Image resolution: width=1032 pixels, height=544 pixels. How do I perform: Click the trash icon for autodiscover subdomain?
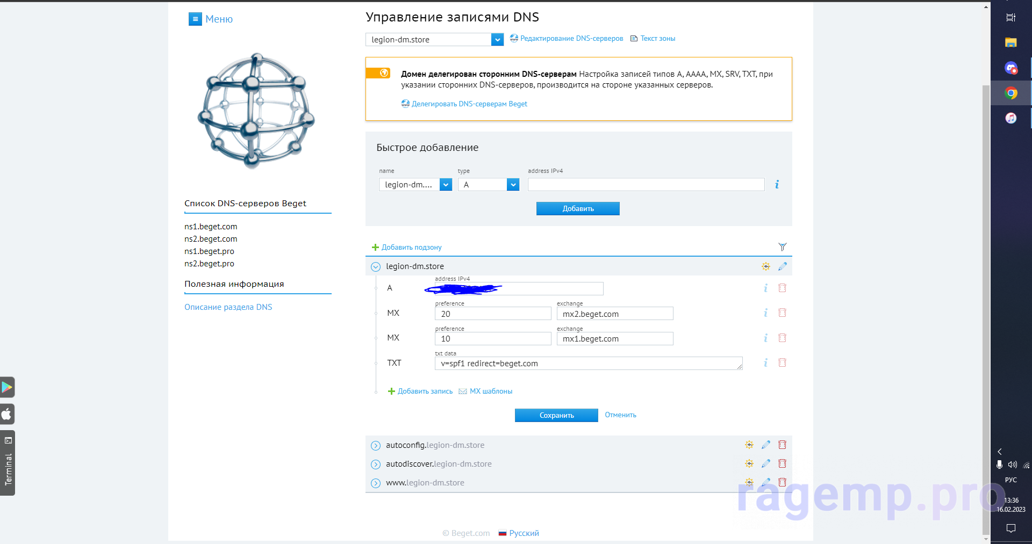pos(782,463)
